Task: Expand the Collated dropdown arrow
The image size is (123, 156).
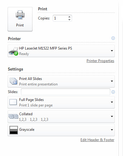Action: 112,116
